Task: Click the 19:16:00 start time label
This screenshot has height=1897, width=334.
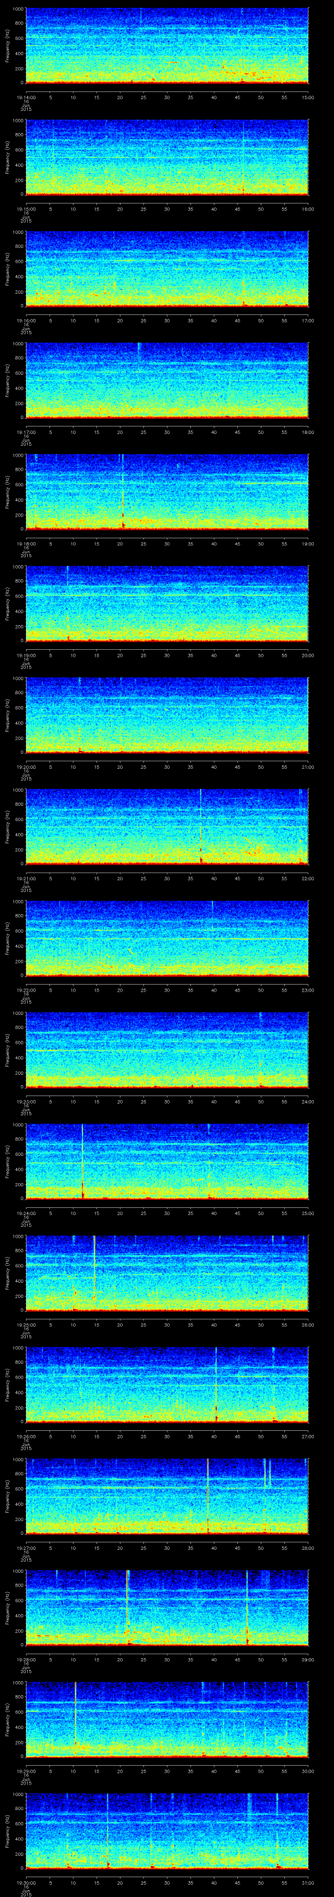Action: pyautogui.click(x=26, y=320)
